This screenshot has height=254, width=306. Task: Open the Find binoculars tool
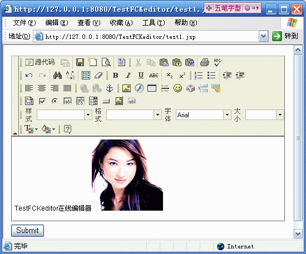(x=57, y=75)
